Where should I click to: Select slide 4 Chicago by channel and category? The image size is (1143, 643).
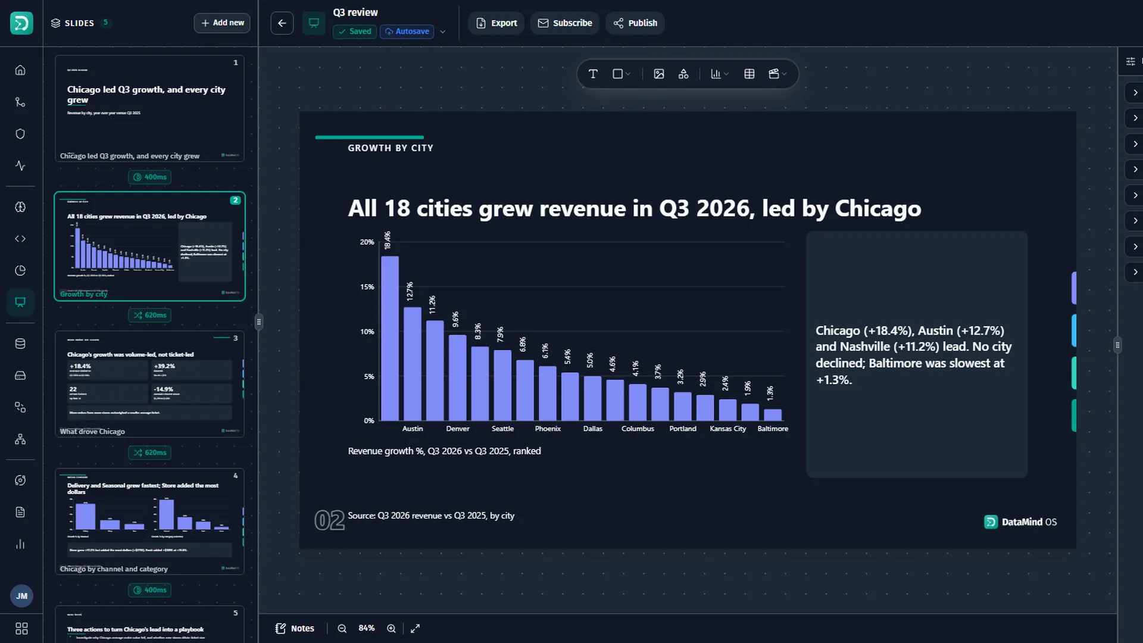click(x=149, y=522)
